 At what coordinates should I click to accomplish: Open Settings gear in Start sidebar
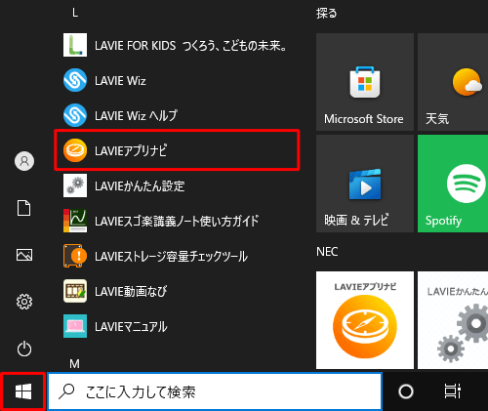pyautogui.click(x=24, y=302)
